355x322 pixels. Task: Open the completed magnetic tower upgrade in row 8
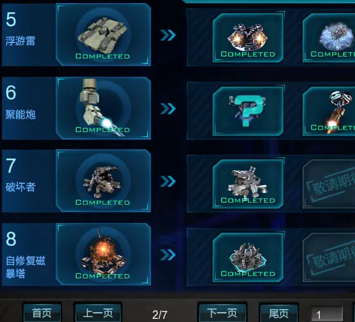248,257
